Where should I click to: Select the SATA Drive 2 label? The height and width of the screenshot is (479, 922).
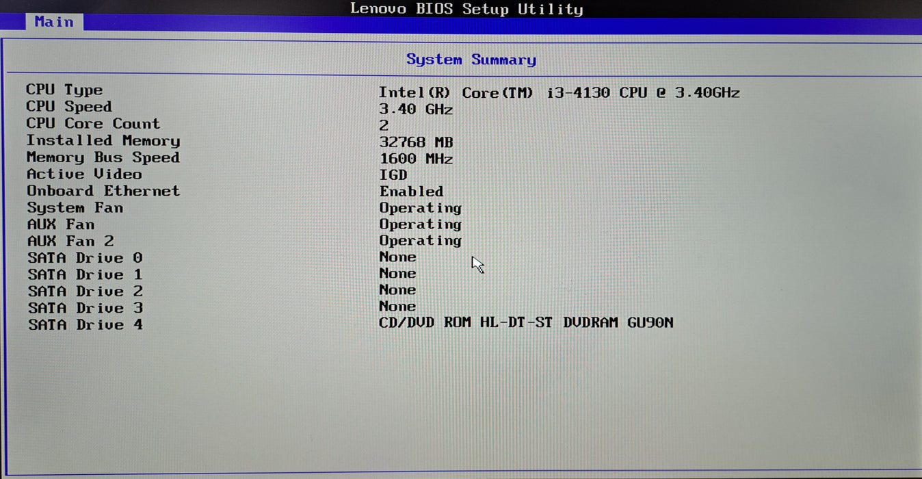85,292
